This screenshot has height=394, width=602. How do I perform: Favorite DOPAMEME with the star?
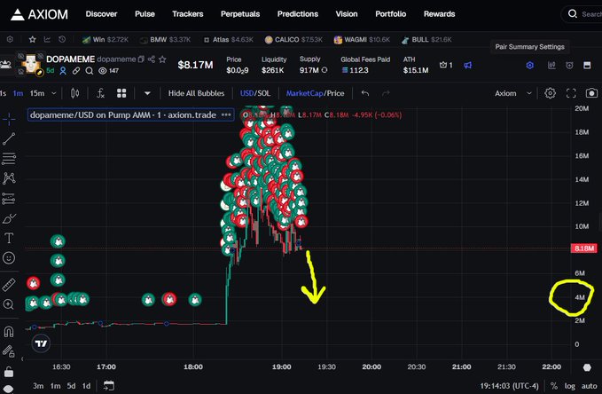click(x=162, y=59)
